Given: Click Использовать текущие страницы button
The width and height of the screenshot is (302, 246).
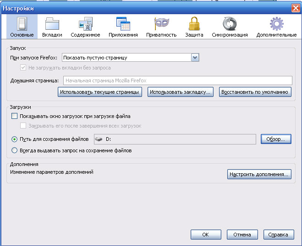Looking at the screenshot, I should point(100,92).
